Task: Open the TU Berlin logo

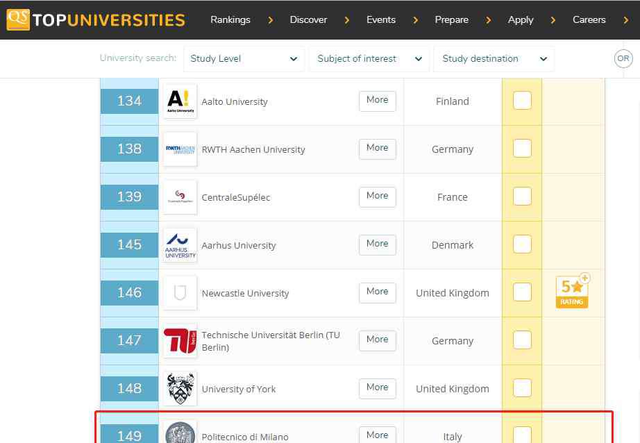Action: [x=180, y=340]
